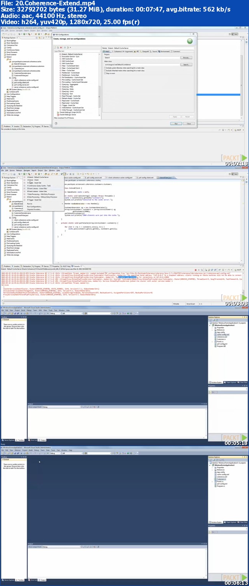Viewport: 249px width, 586px height.
Task: Click the Apply button in Run Configurations
Action: 175,117
